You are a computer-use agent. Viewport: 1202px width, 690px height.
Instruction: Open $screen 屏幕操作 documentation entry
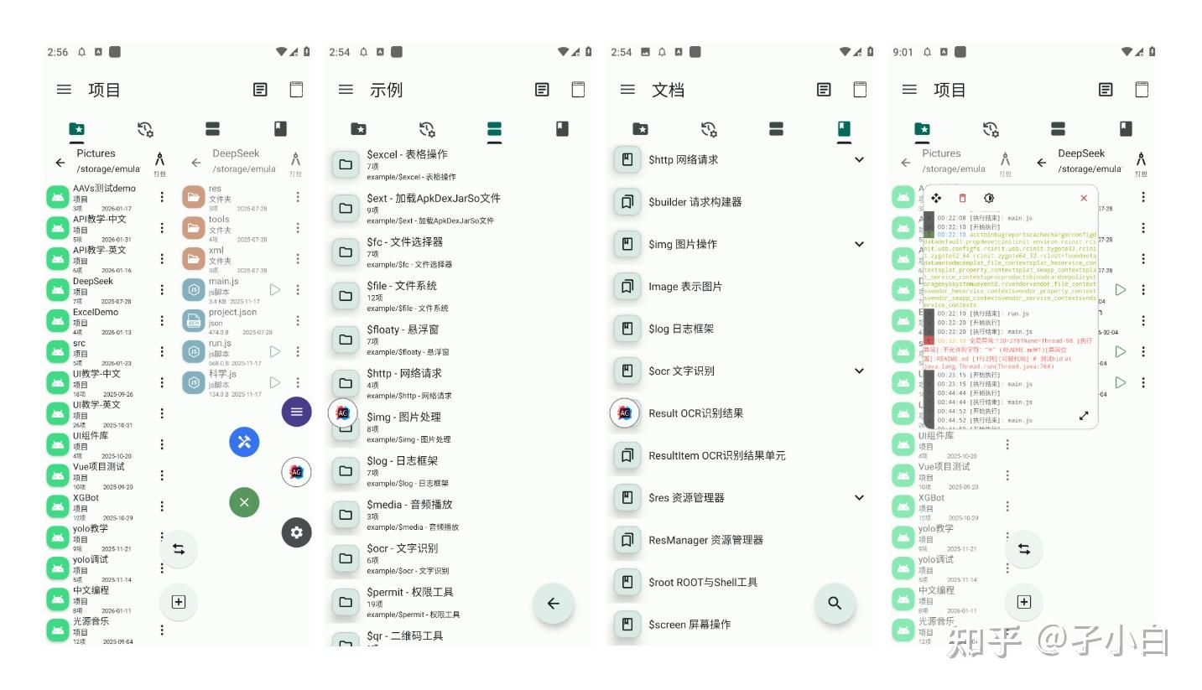[x=741, y=624]
